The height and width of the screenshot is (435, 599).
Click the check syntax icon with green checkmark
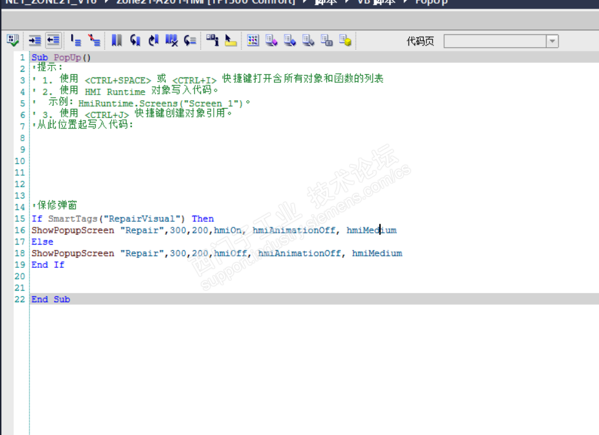click(13, 40)
